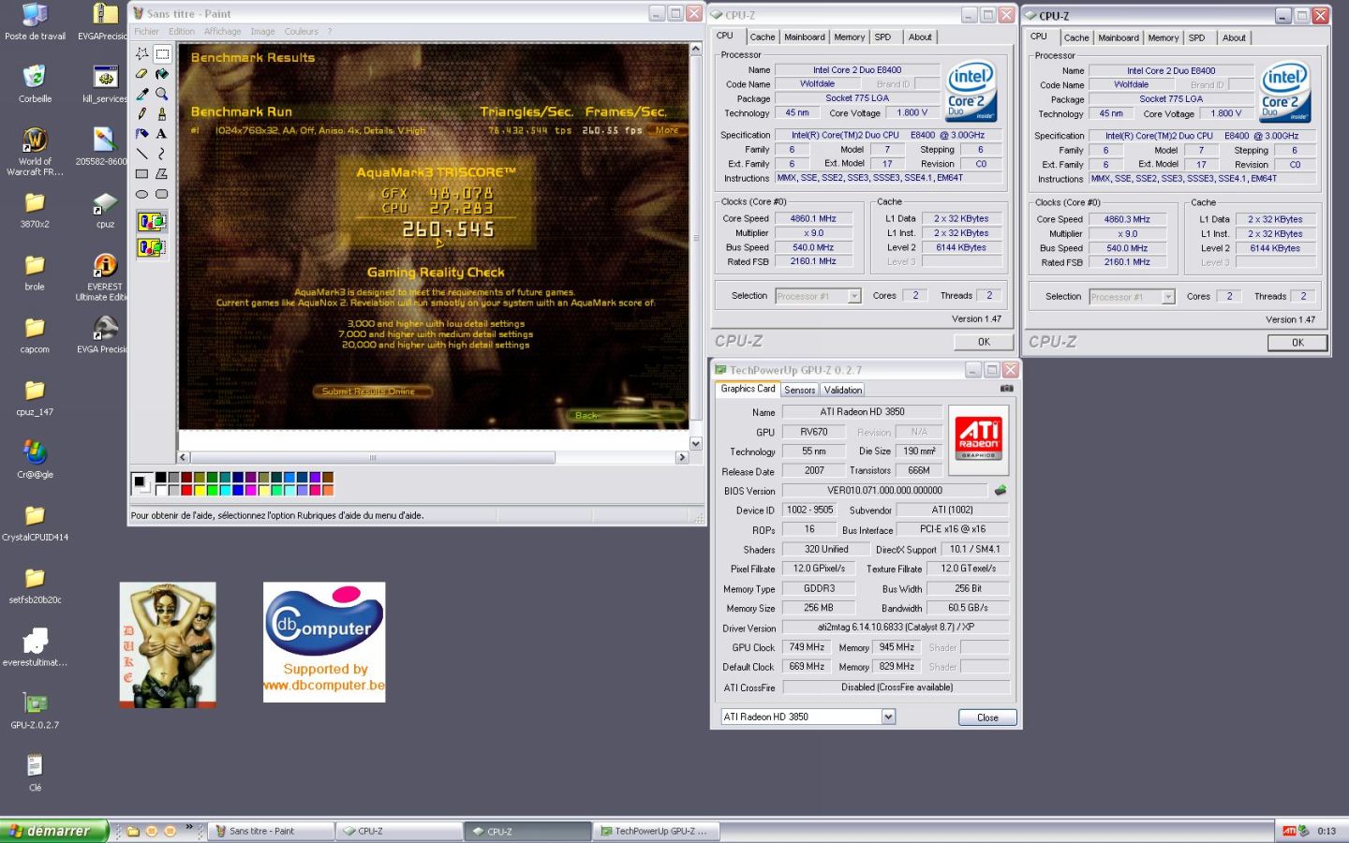The width and height of the screenshot is (1349, 843).
Task: Open the Edition menu in Paint
Action: point(182,31)
